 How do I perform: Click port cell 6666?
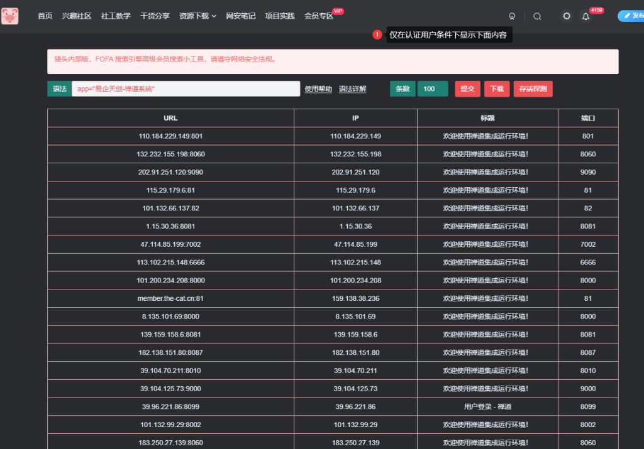(588, 262)
